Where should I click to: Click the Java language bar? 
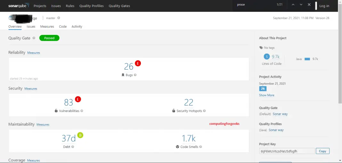coord(307,59)
